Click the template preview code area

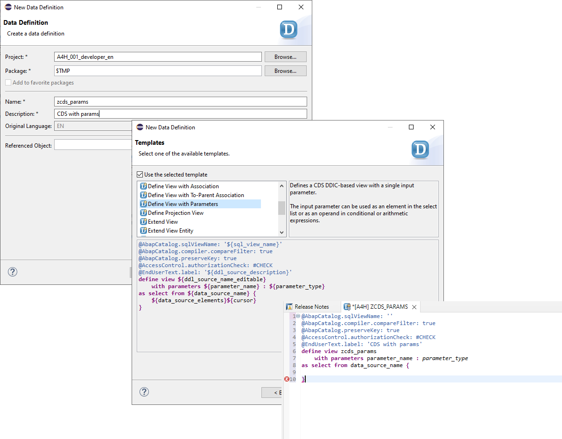point(288,296)
